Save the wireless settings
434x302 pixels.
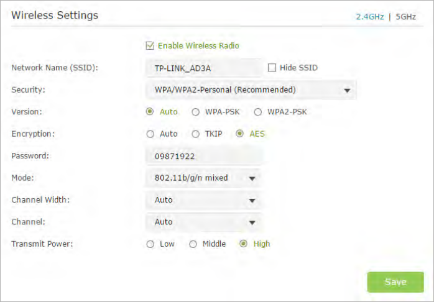395,282
